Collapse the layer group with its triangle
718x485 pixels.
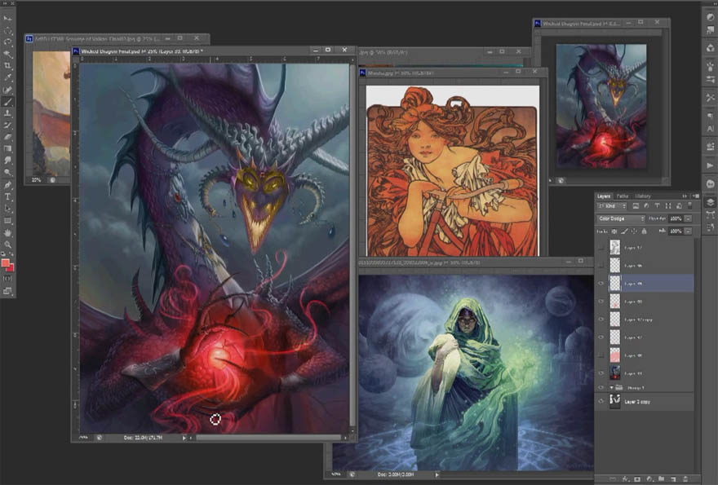click(611, 387)
